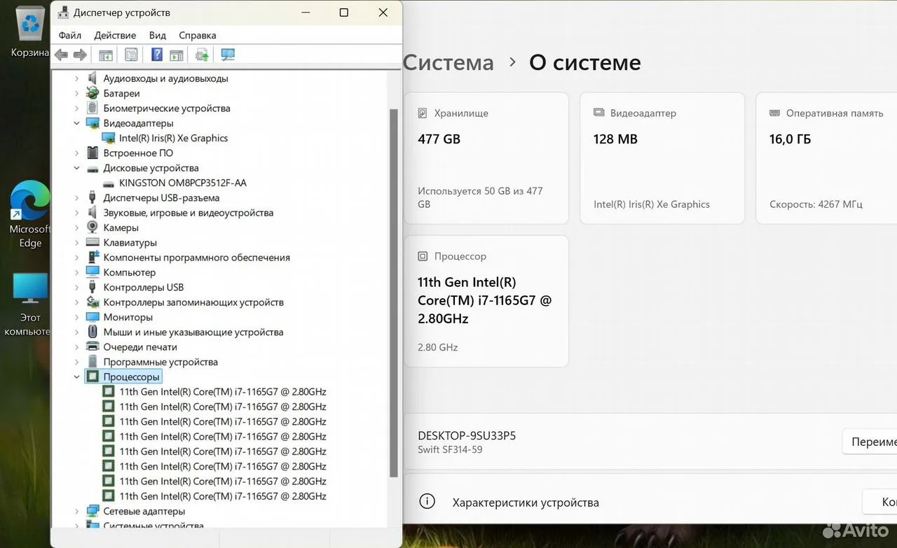Click the update driver toolbar icon
Viewport: 897px width, 548px height.
click(x=202, y=55)
